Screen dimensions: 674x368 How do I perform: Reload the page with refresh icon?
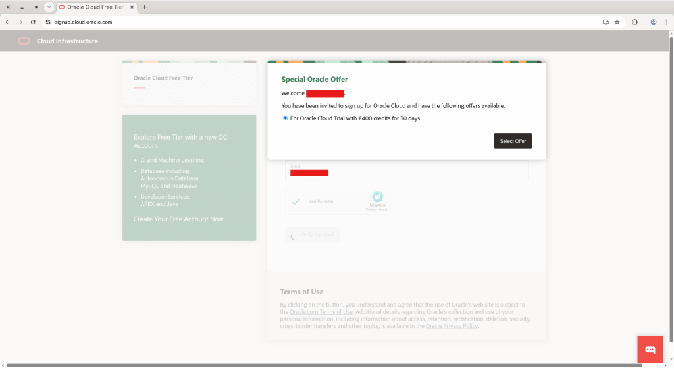pos(33,22)
